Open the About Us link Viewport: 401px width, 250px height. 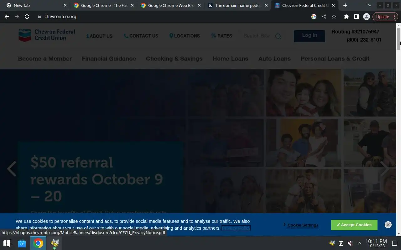point(99,36)
